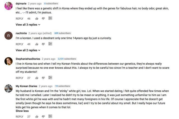This screenshot has width=179, height=119.
Task: Thumbs down StephaniehasStories' comment
Action: [x=43, y=78]
